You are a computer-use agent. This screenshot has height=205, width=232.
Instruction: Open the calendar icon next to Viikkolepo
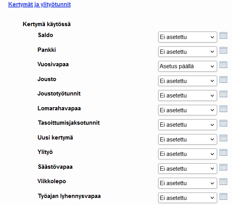click(223, 182)
